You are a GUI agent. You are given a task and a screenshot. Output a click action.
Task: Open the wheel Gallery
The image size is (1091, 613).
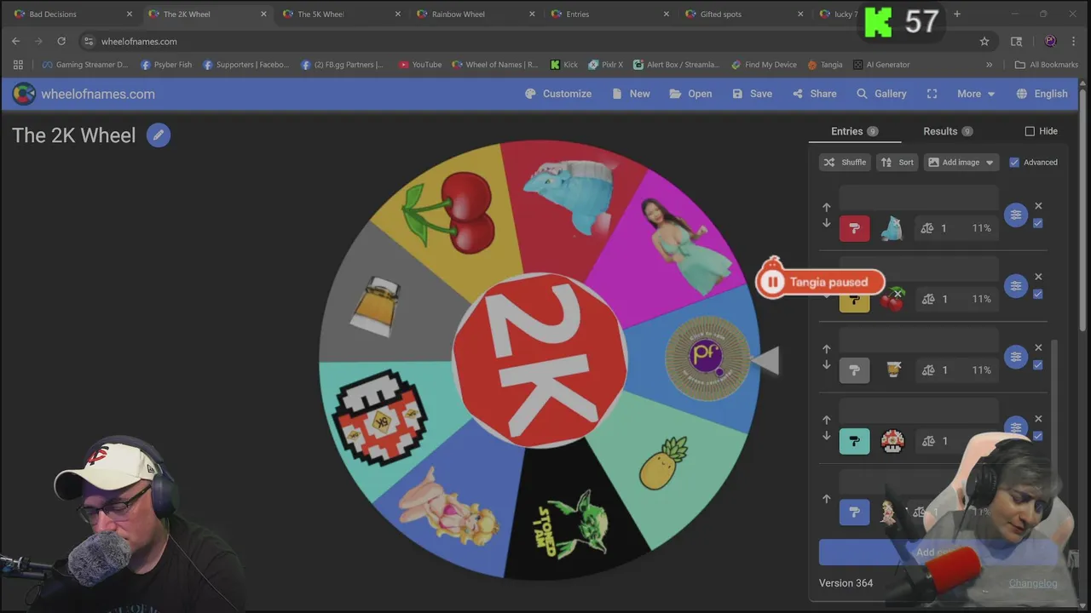click(881, 94)
